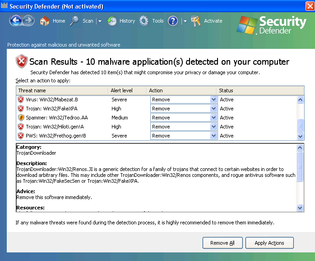This screenshot has width=315, height=261.
Task: Open the Tools gear icon
Action: point(144,21)
